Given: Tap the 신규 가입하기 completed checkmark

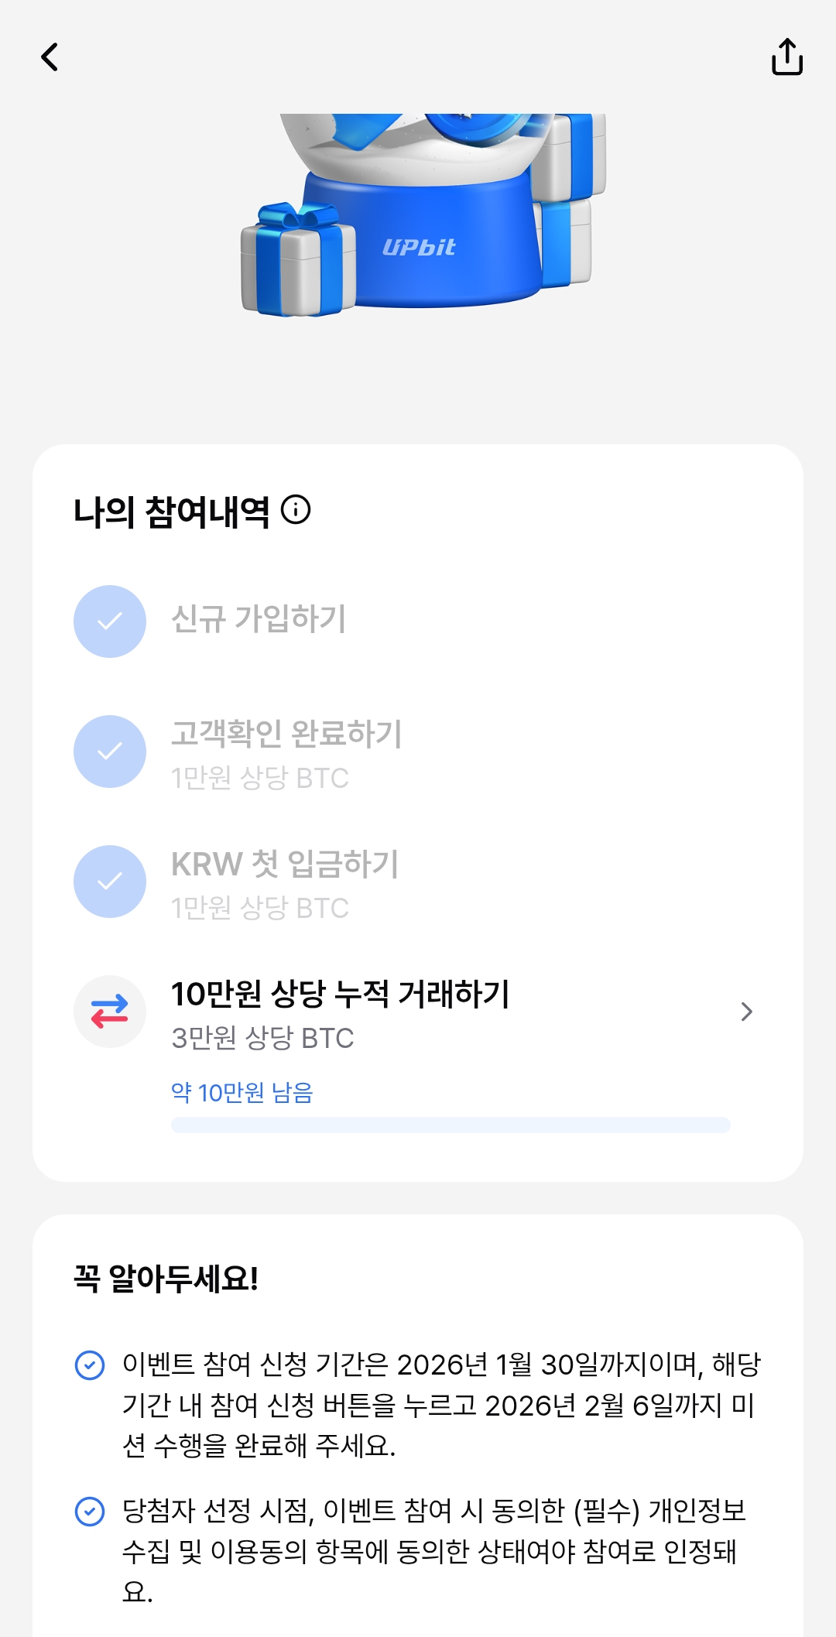Looking at the screenshot, I should (110, 622).
